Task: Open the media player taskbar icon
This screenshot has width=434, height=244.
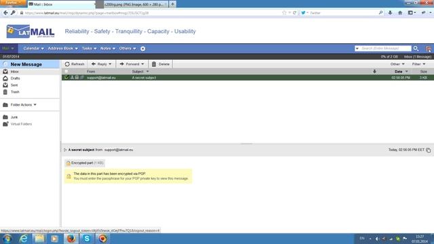Action: [55, 239]
